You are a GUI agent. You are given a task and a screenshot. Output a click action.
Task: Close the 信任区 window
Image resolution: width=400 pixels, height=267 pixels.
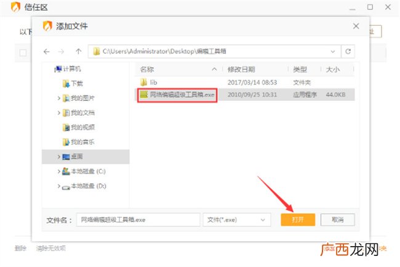pyautogui.click(x=388, y=7)
